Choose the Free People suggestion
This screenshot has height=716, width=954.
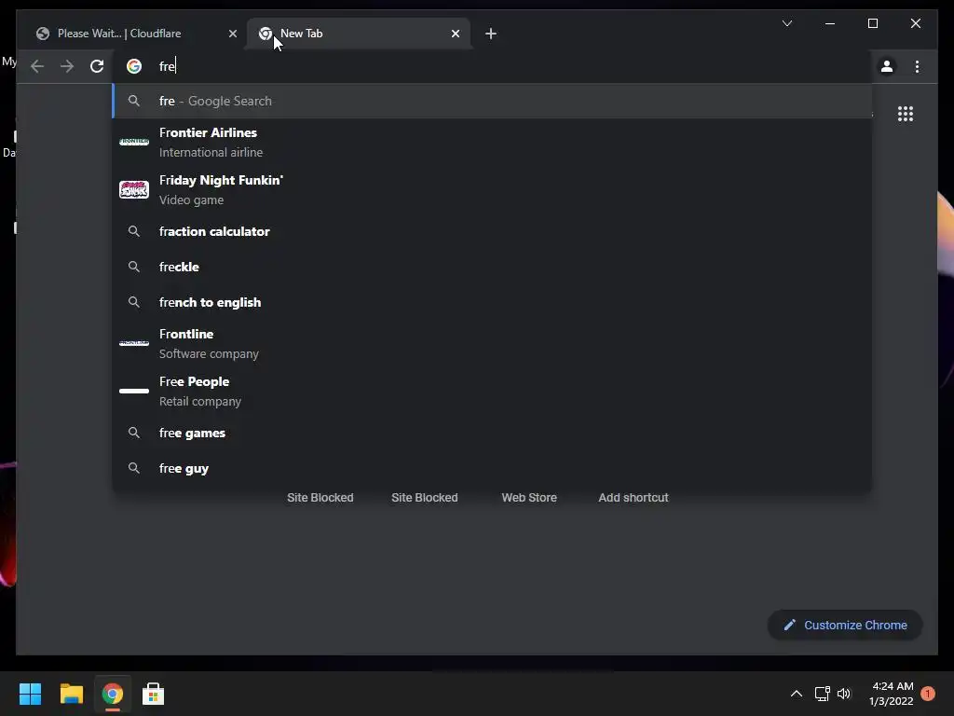tap(492, 392)
